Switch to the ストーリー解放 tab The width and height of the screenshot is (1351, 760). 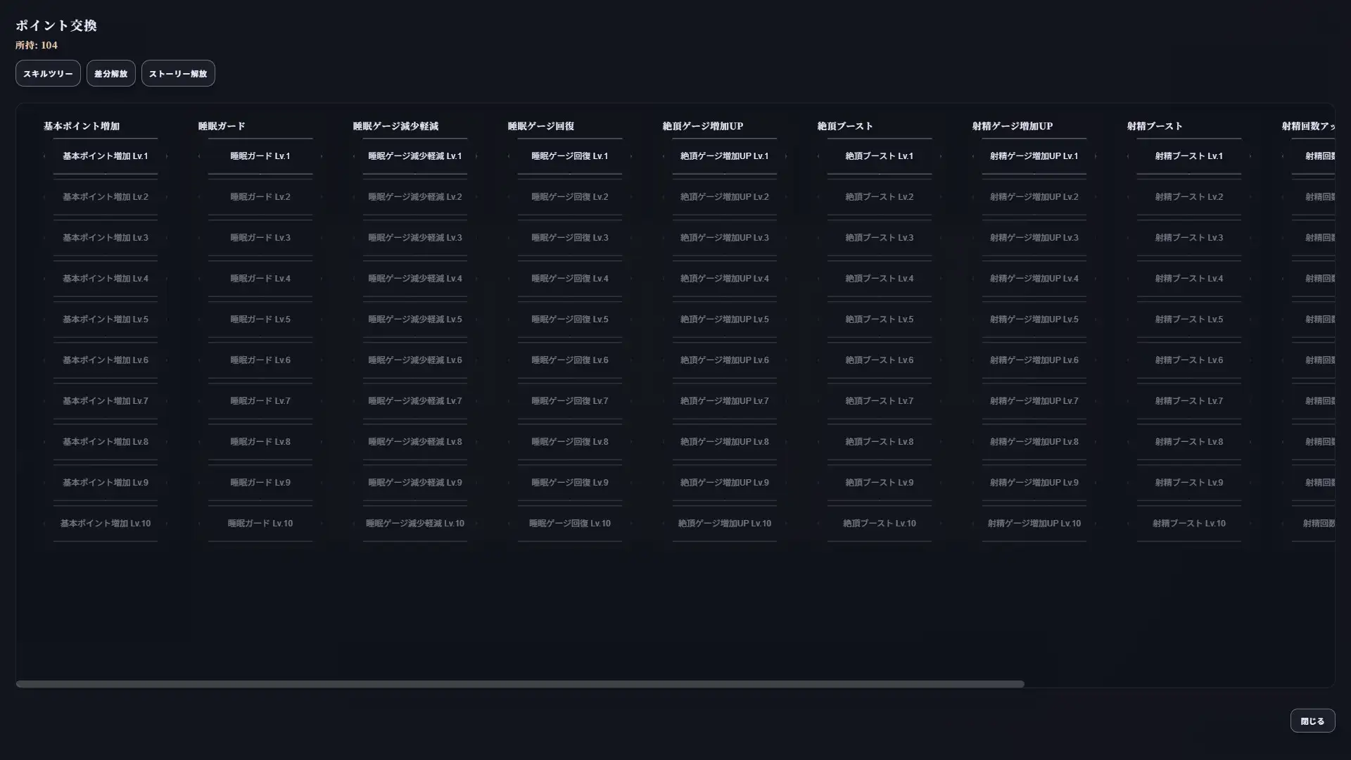tap(178, 73)
